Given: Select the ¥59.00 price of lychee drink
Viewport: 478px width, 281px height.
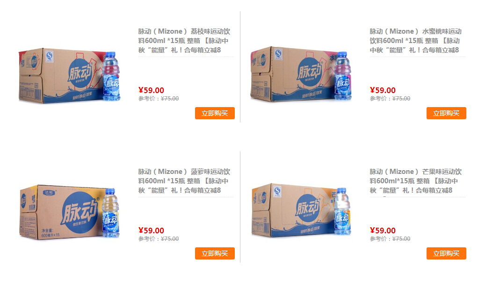Looking at the screenshot, I should coord(151,90).
